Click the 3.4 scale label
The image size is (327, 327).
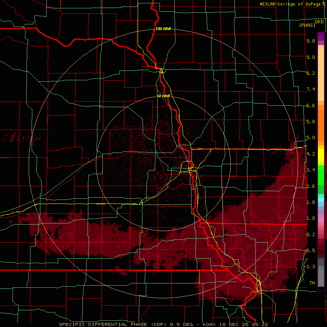click(311, 170)
